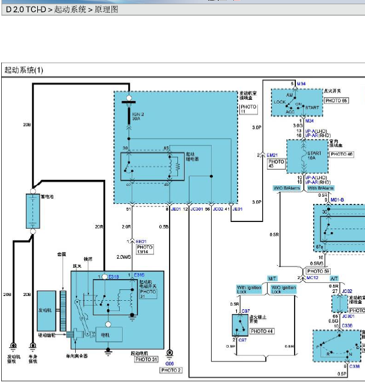This screenshot has height=382, width=365.
Task: Click the JC301 label at pin 12
Action: (x=197, y=209)
